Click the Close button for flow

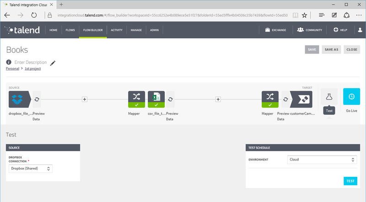click(352, 50)
